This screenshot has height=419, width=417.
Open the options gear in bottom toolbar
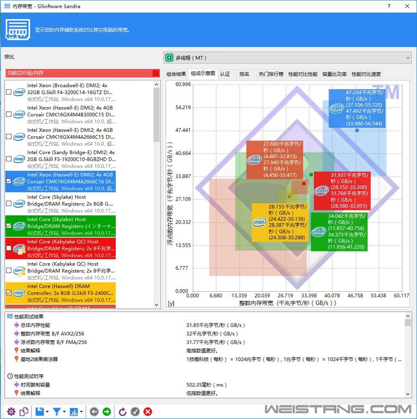11,411
